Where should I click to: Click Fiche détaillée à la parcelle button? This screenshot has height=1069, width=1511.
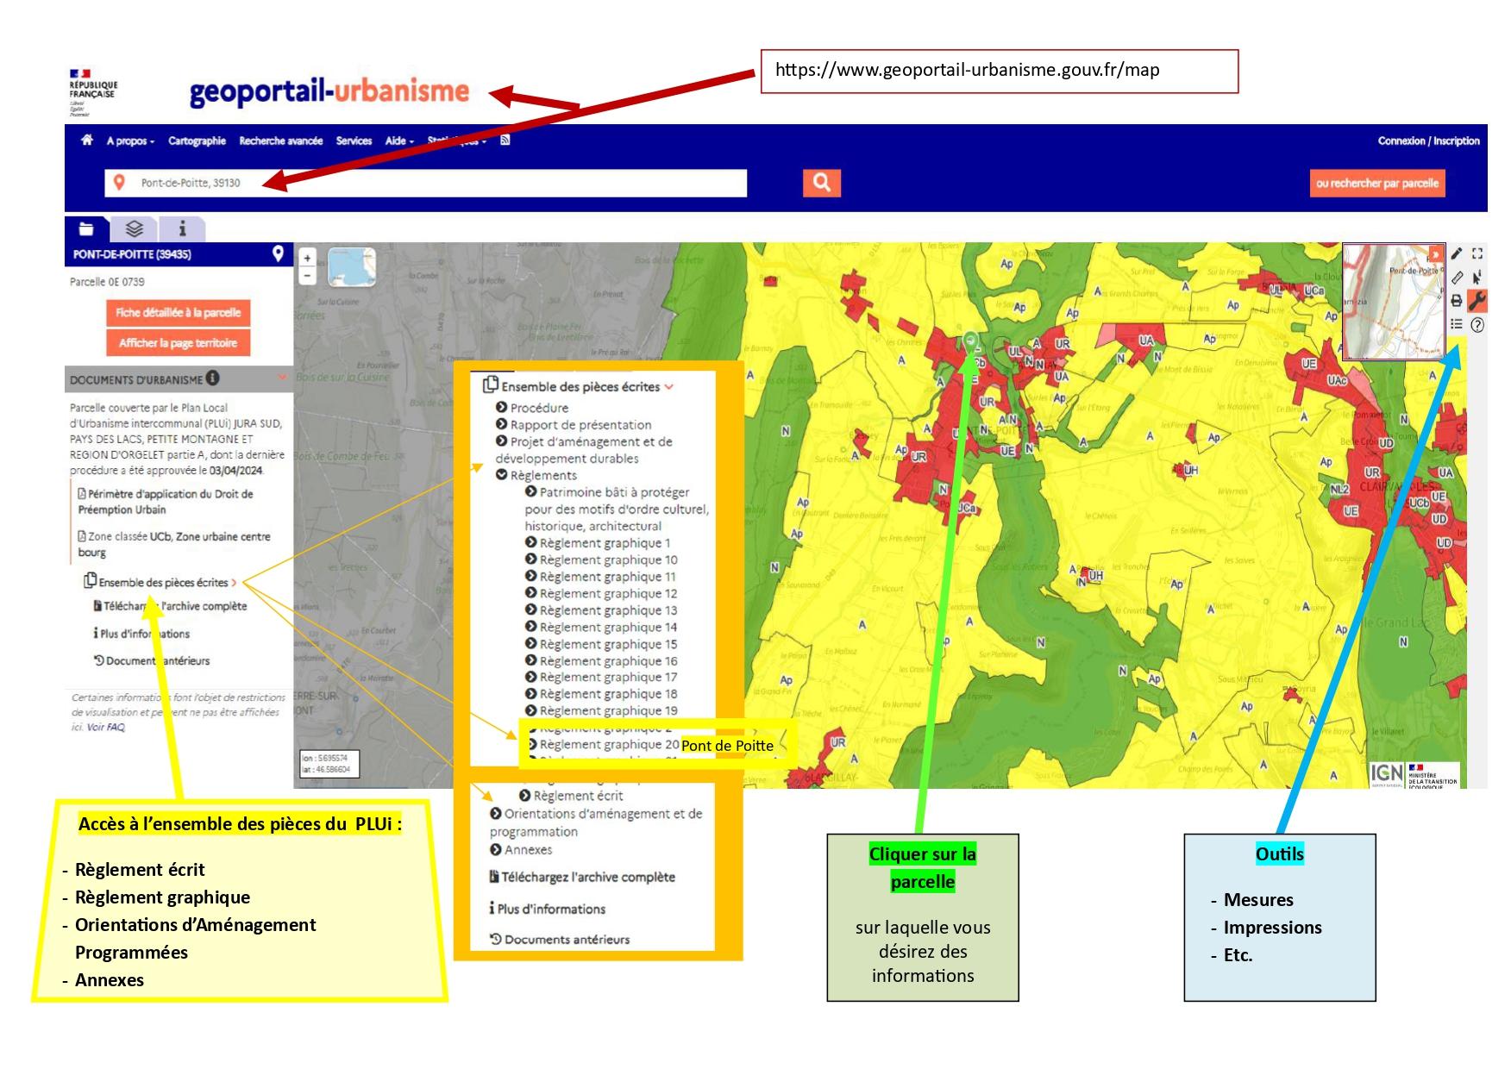[178, 312]
